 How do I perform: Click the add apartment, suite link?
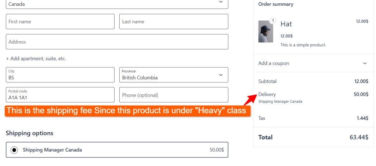pyautogui.click(x=36, y=59)
